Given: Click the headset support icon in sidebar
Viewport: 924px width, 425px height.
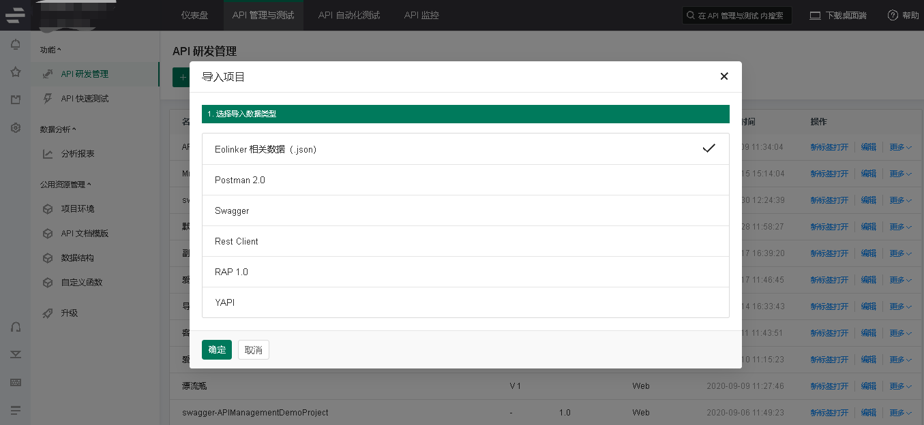Looking at the screenshot, I should pos(15,327).
